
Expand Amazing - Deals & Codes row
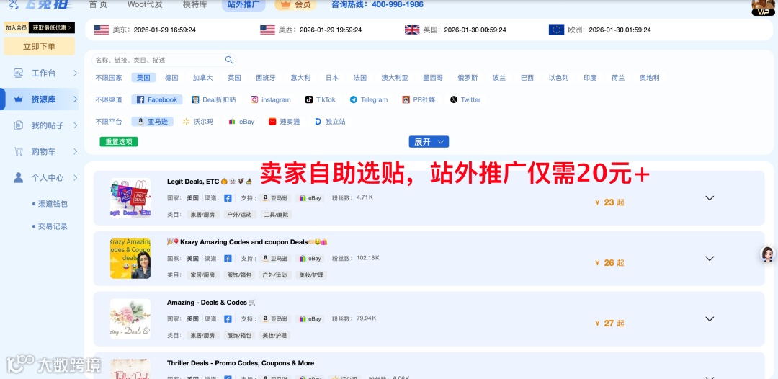[x=710, y=319]
